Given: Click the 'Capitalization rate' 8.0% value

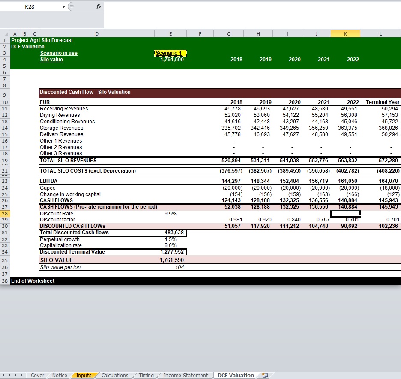Looking at the screenshot, I should click(171, 245).
